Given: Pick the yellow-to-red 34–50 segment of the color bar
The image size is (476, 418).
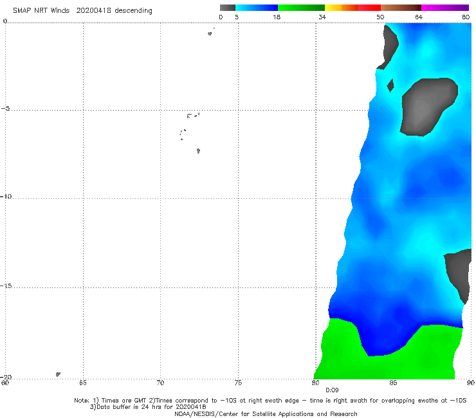Looking at the screenshot, I should pyautogui.click(x=352, y=8).
